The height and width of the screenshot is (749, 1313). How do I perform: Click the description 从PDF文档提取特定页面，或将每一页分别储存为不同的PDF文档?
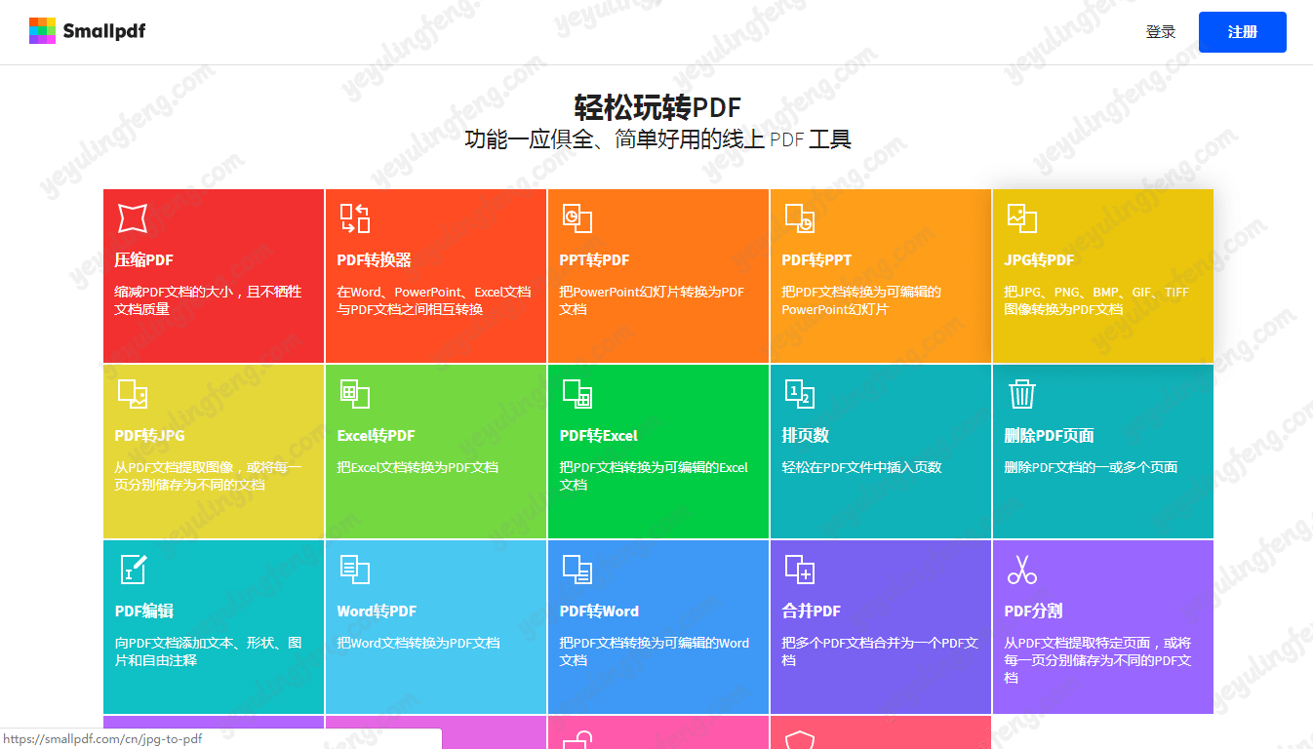[1097, 660]
